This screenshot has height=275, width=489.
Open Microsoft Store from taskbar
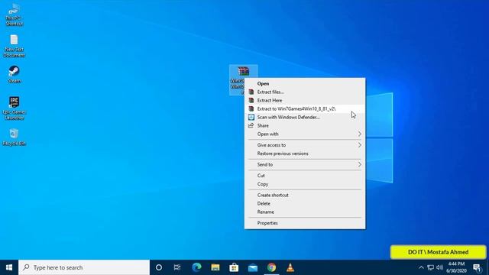[x=234, y=267]
